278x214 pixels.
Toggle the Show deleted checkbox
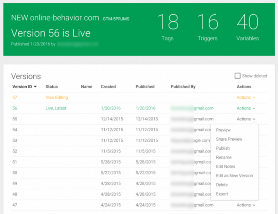click(x=237, y=76)
